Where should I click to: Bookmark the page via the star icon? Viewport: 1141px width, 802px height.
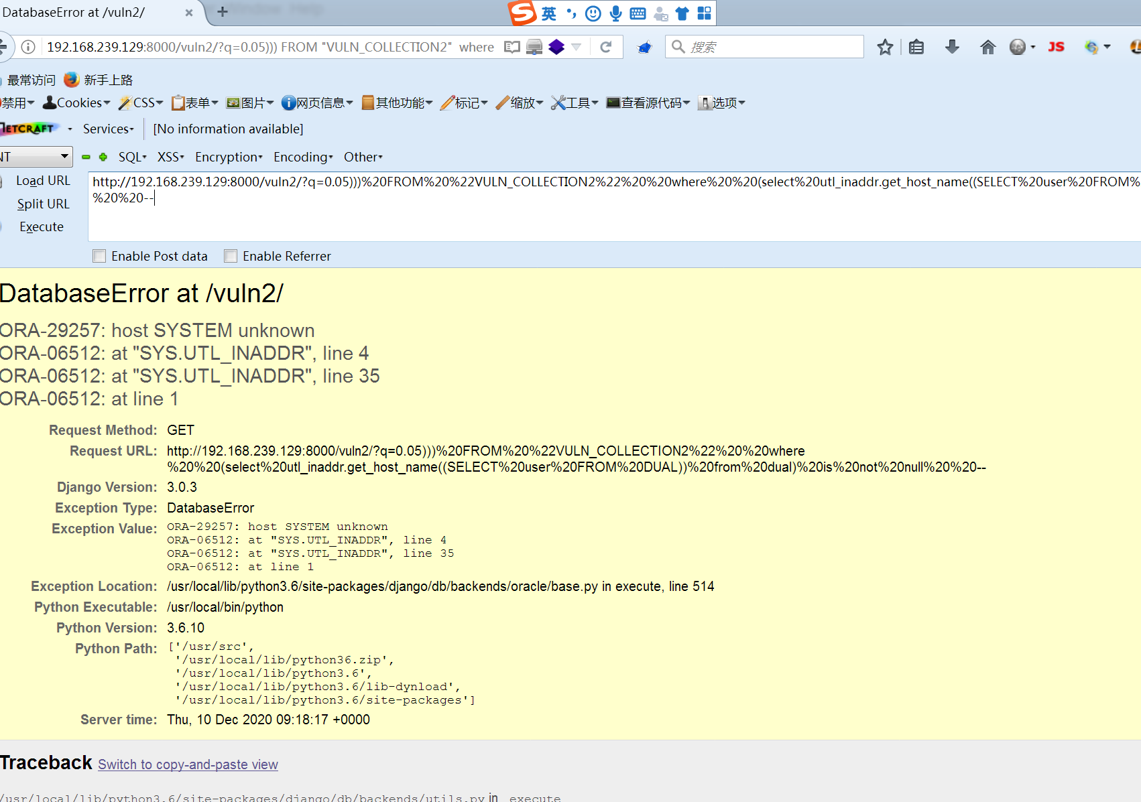tap(885, 46)
